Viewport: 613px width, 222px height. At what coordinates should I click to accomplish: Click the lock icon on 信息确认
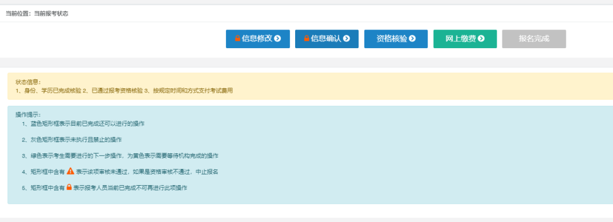pyautogui.click(x=306, y=39)
